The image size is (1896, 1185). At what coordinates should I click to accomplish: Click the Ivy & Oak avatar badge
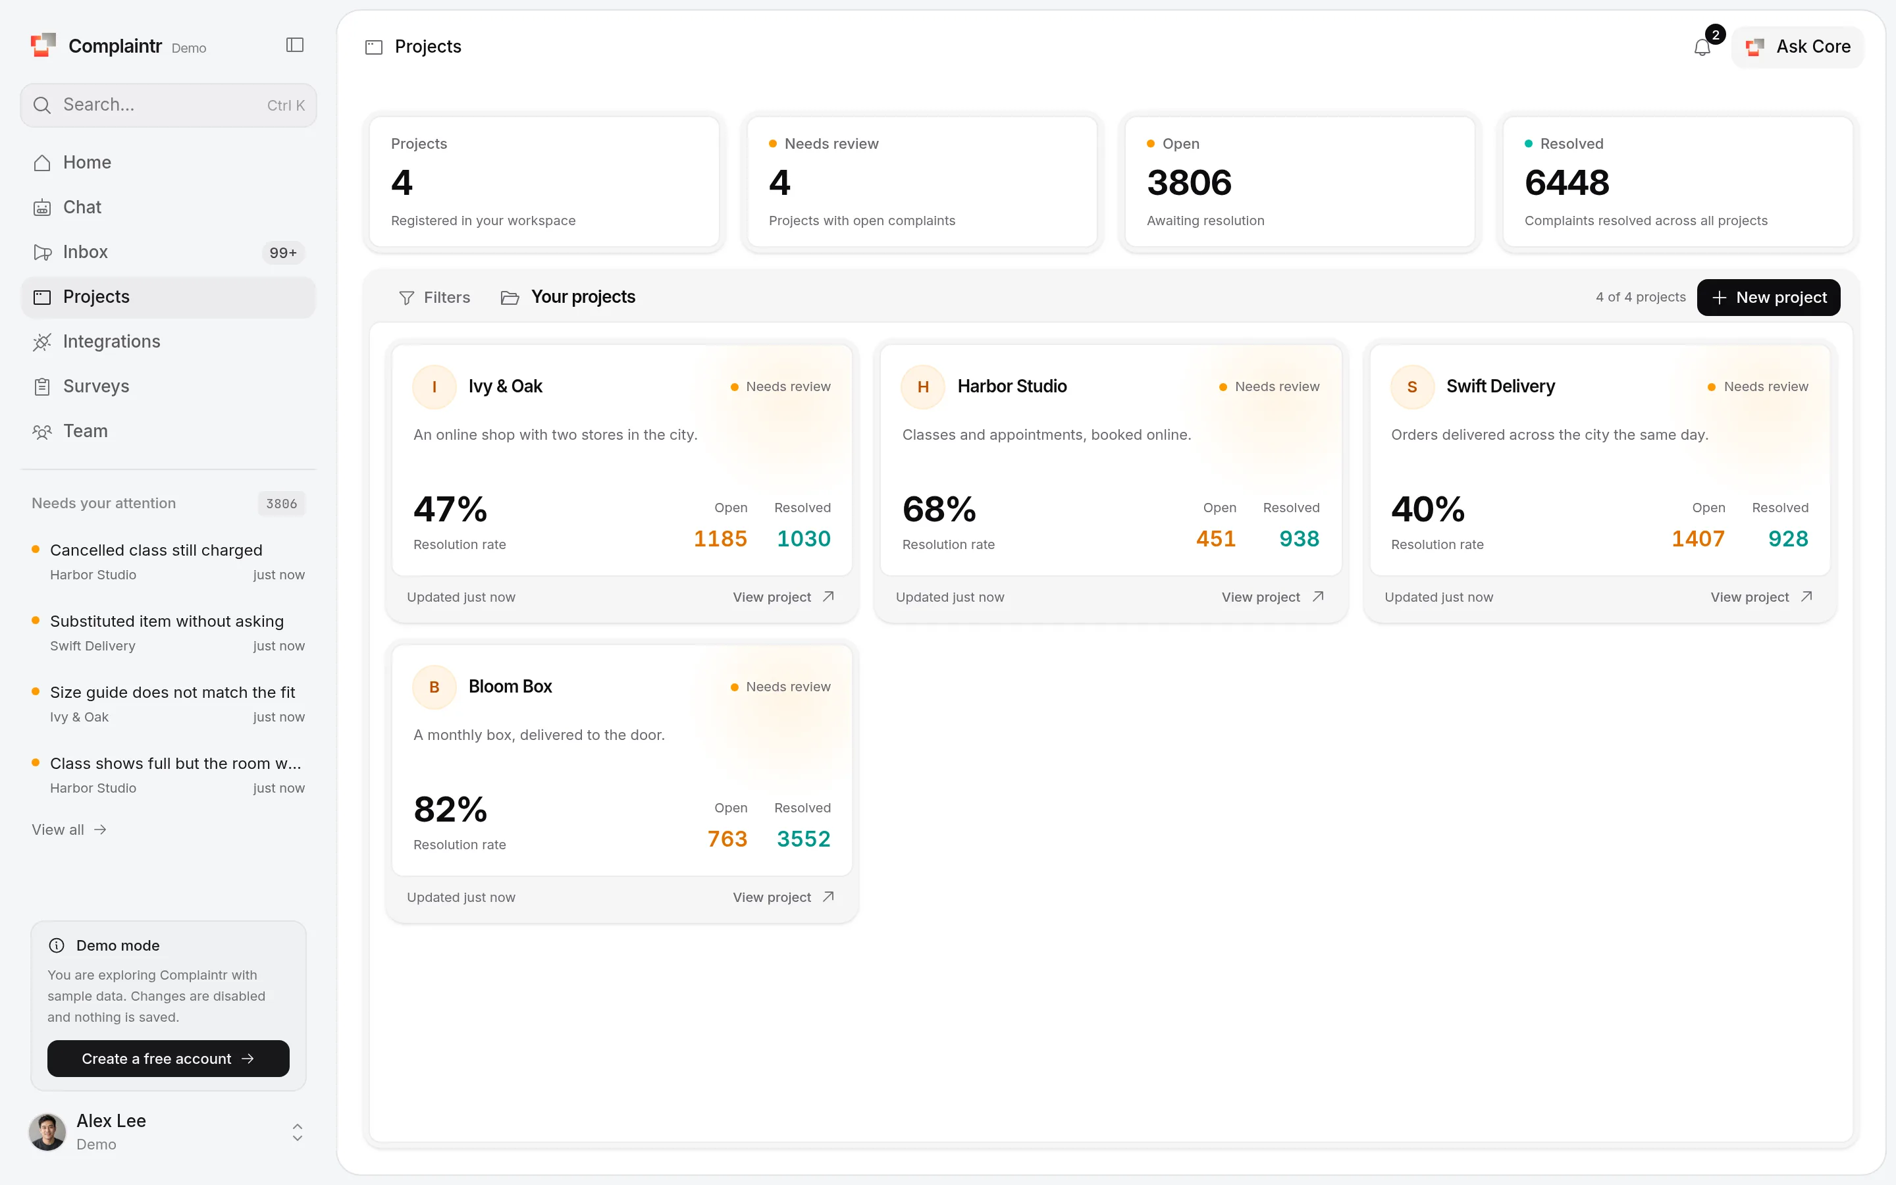click(434, 386)
